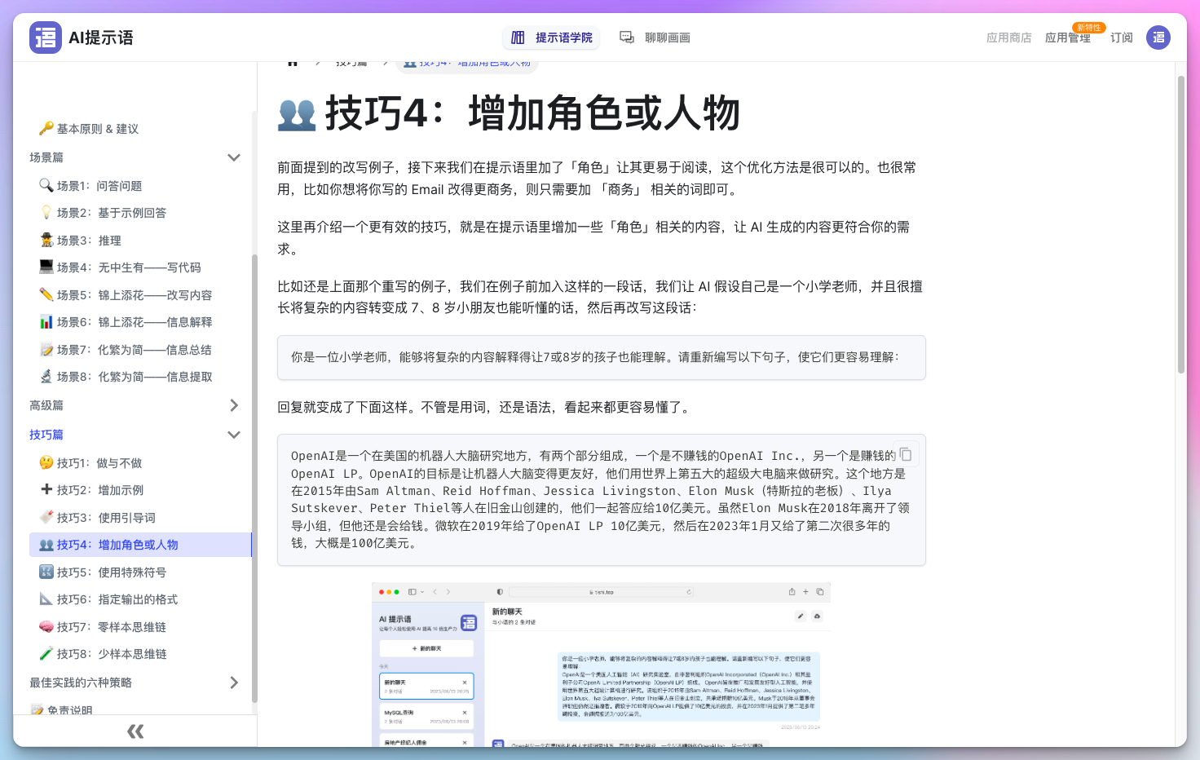The height and width of the screenshot is (760, 1200).
Task: Open the 提示语学院 tab
Action: [x=552, y=38]
